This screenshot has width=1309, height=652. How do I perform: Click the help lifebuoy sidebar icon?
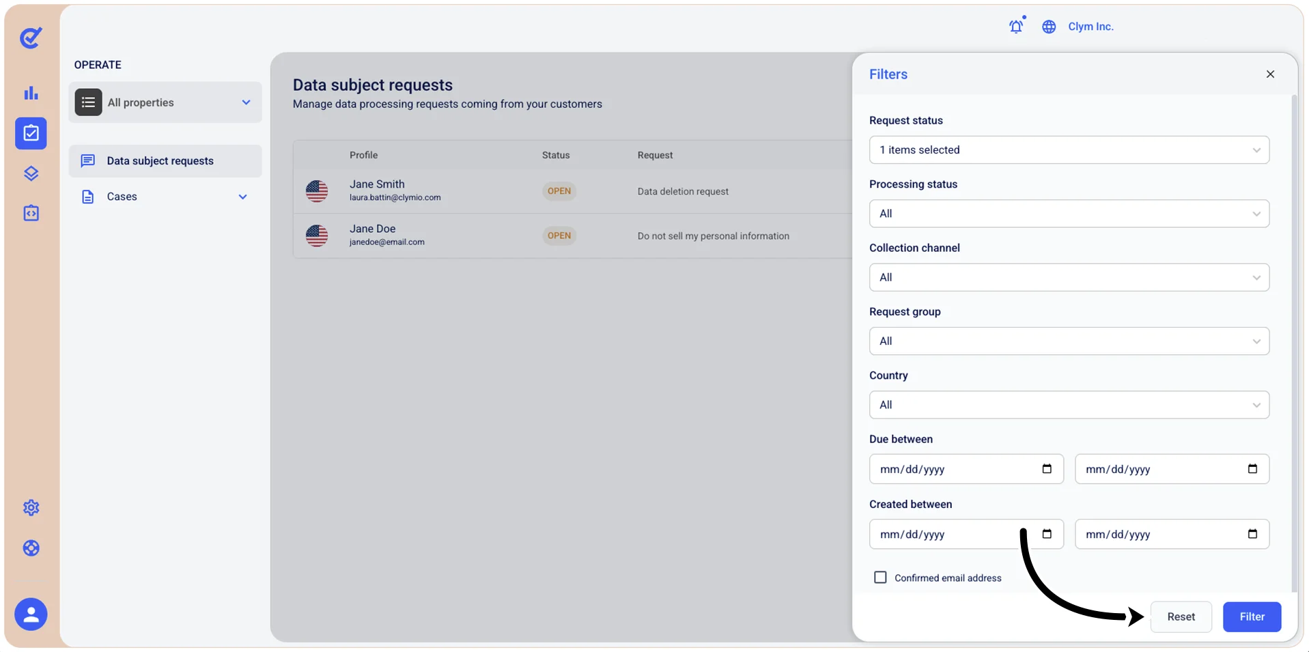(31, 548)
